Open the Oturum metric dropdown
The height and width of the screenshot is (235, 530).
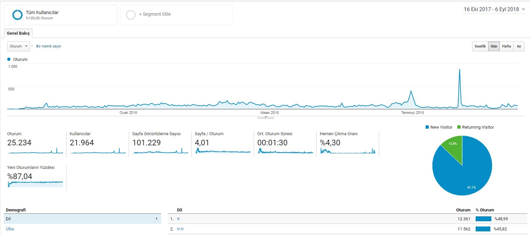18,46
